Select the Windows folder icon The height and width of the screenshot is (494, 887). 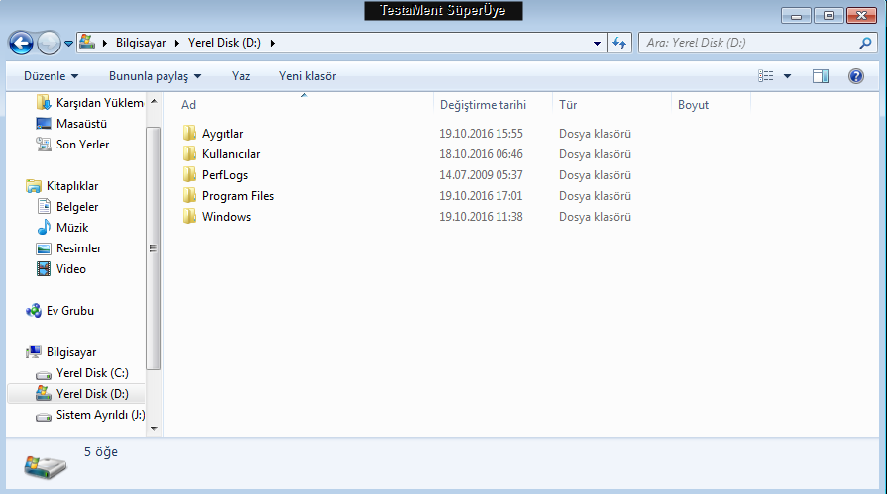point(189,217)
